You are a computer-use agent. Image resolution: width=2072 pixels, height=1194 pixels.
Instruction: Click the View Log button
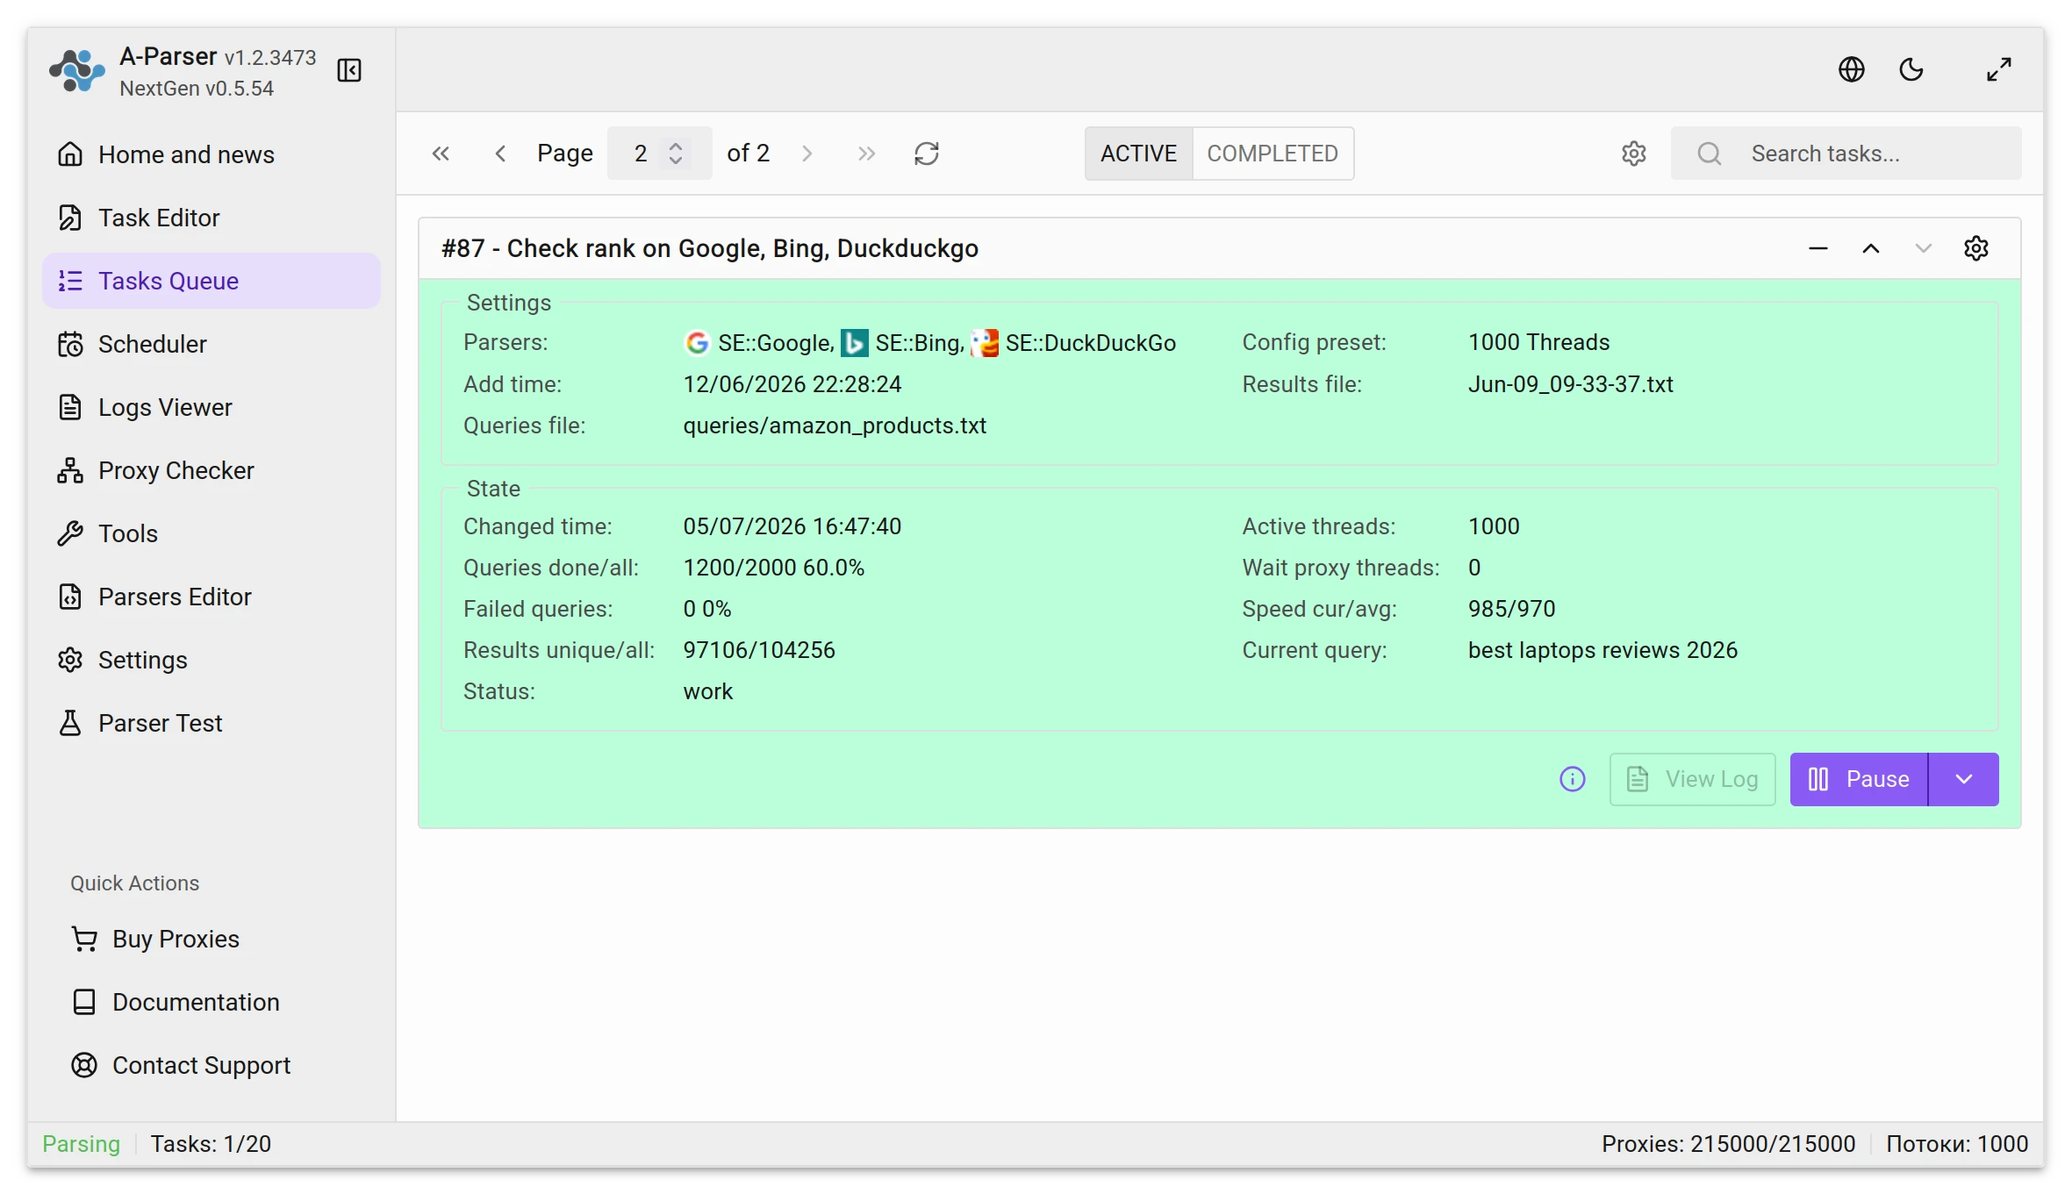(x=1692, y=779)
